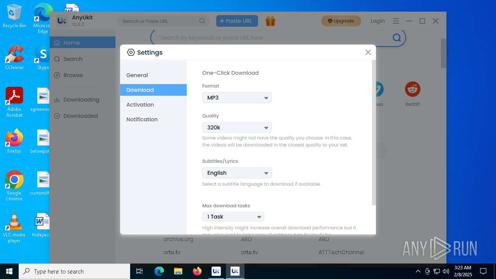Open the Format dropdown showing MP3
The image size is (496, 279).
[237, 98]
